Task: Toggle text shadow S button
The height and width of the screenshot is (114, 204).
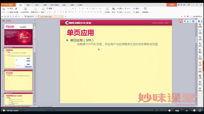Action: point(63,12)
